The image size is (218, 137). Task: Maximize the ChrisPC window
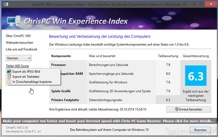(x=201, y=4)
